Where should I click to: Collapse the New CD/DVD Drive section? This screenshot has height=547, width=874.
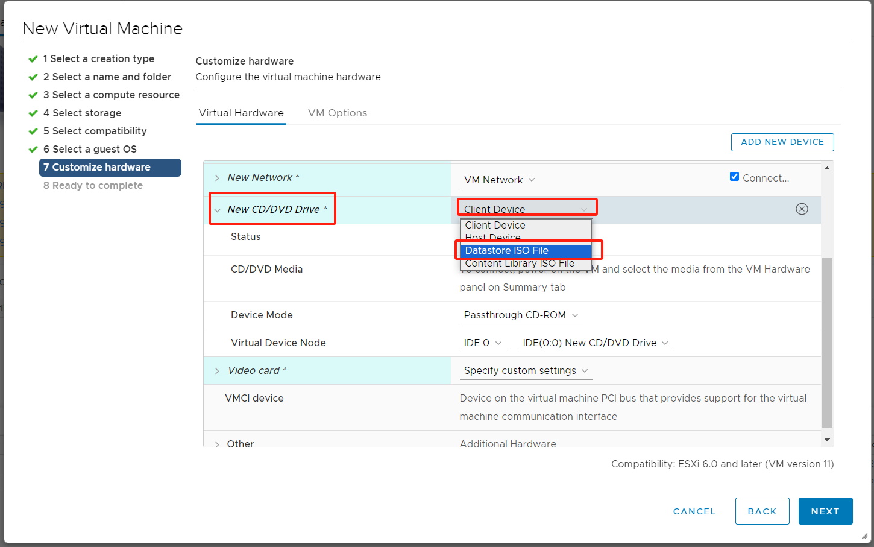tap(217, 210)
